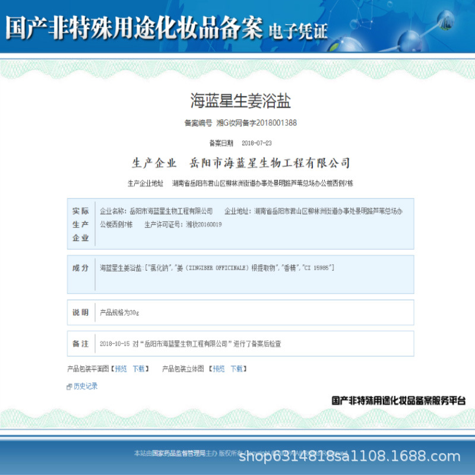Click the 生产许可证号 湘妆20160019 text
Viewport: 475px width, 475px height.
pos(183,224)
